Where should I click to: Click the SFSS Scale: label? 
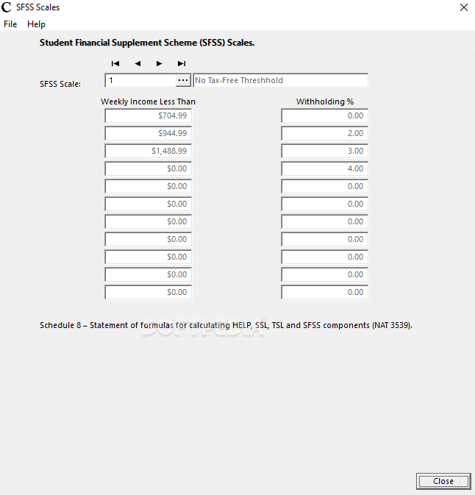coord(60,84)
